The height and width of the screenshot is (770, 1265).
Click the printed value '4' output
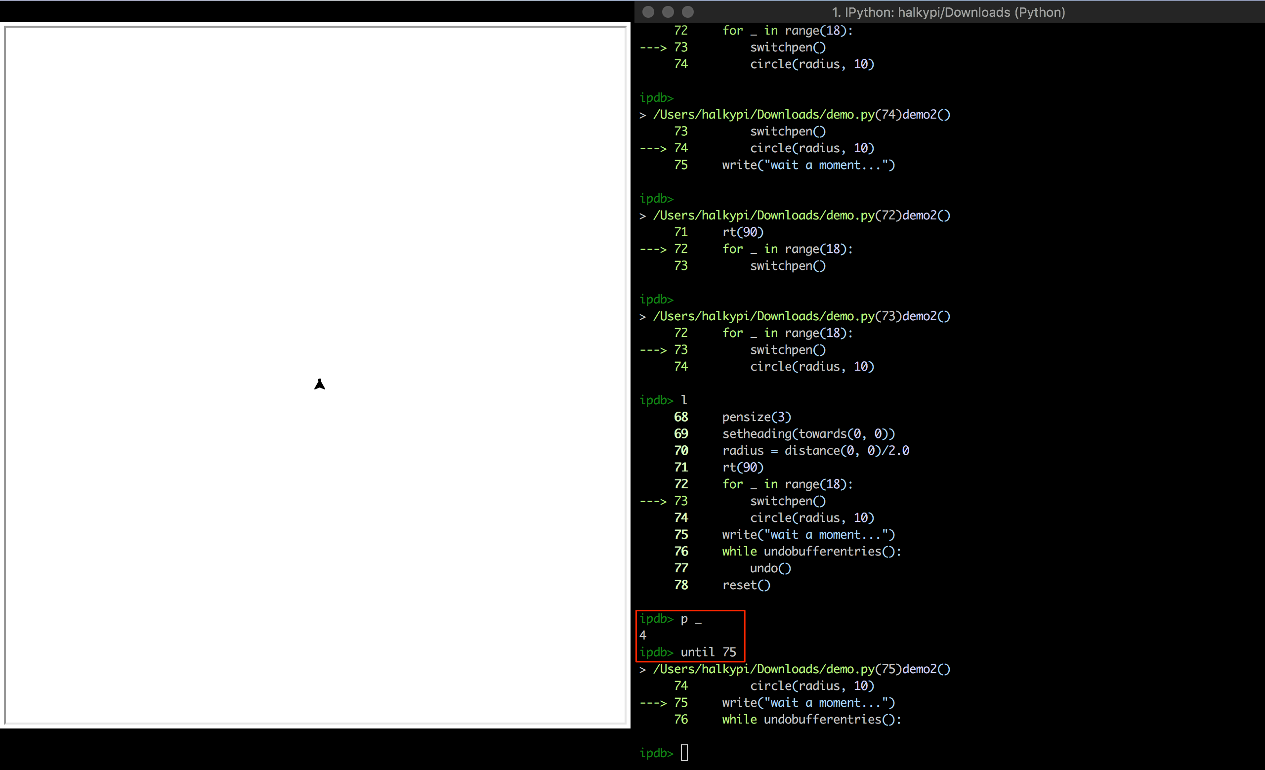(x=643, y=636)
